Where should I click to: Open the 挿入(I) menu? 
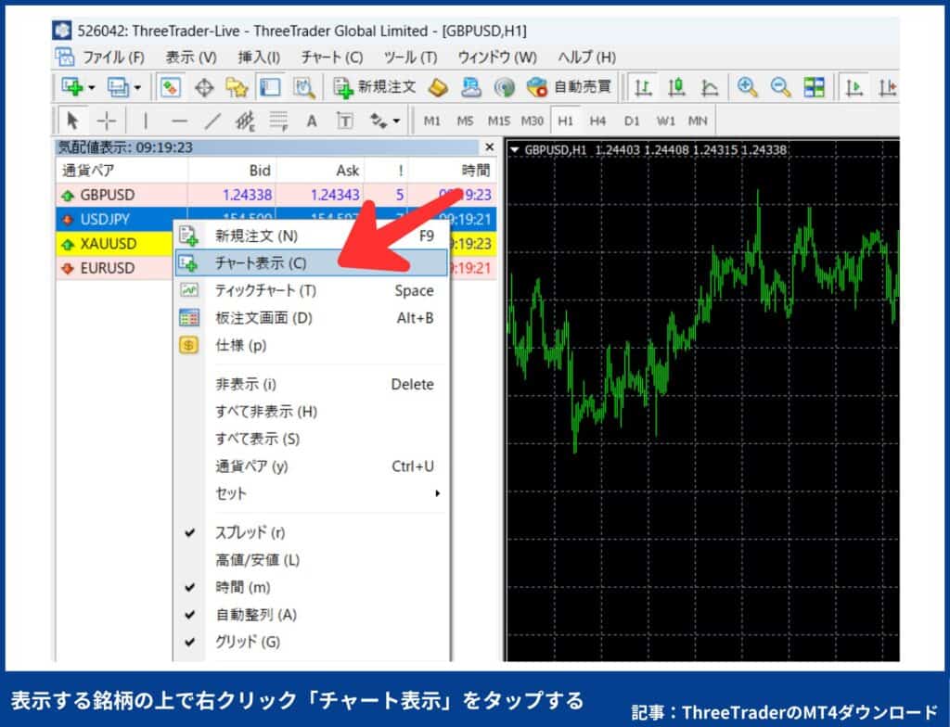click(x=259, y=57)
